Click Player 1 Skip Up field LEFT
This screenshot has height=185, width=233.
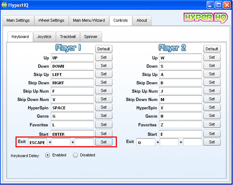click(x=72, y=74)
